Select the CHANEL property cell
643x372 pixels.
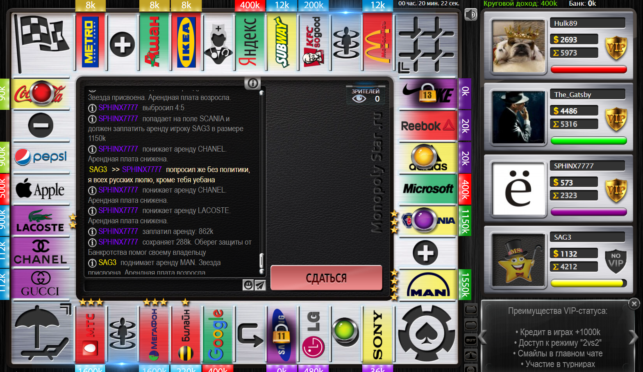(41, 253)
